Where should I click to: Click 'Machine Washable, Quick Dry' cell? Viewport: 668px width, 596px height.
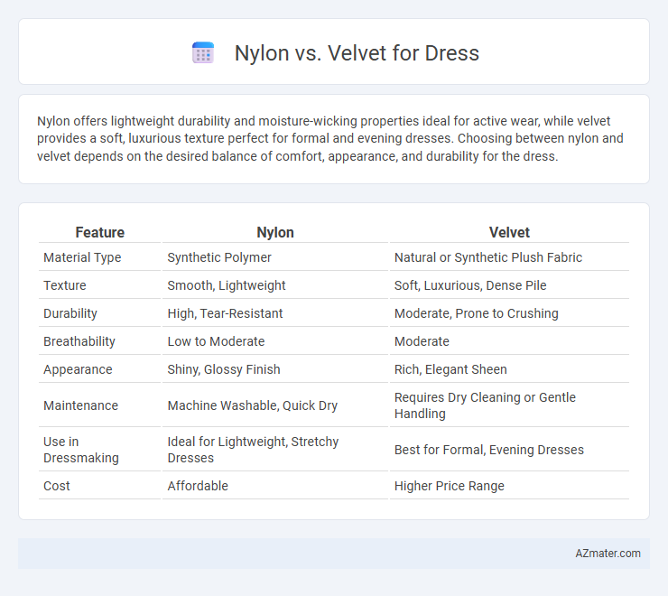click(x=252, y=405)
